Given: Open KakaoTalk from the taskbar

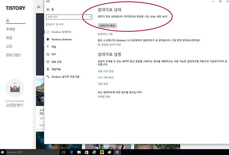Looking at the screenshot, I should point(102,152).
